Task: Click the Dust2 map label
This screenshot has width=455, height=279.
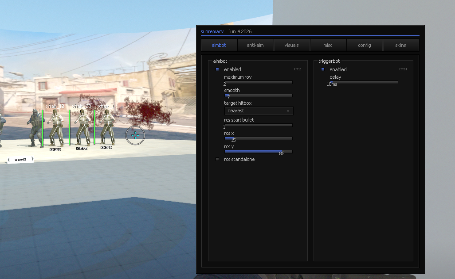Action: (20, 160)
